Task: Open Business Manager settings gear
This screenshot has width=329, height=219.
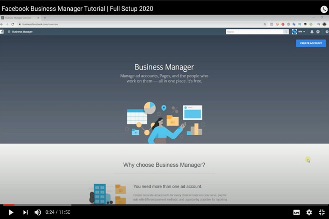Action: (x=318, y=32)
